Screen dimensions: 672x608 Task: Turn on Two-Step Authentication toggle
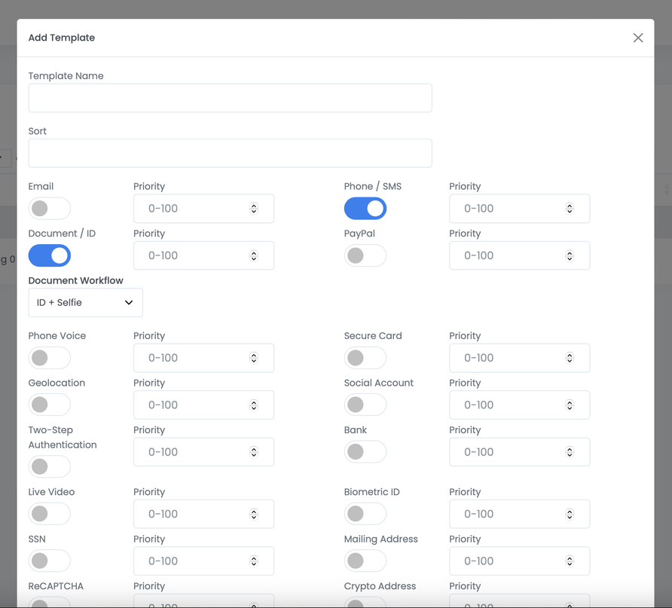coord(50,466)
